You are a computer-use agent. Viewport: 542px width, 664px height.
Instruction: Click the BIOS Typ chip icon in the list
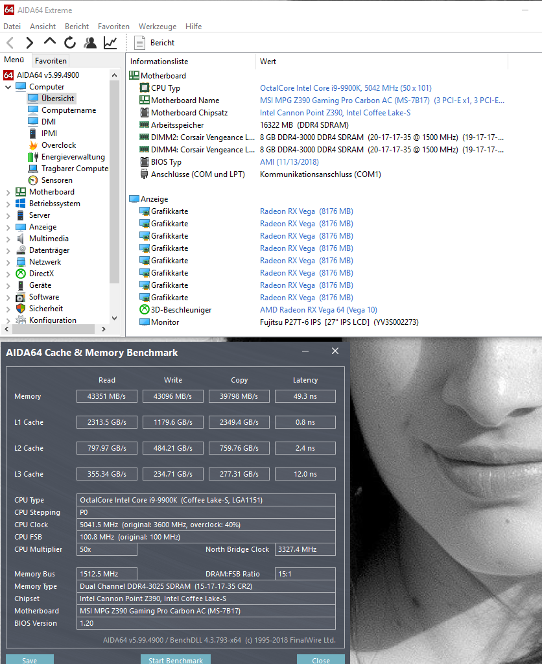pos(145,161)
